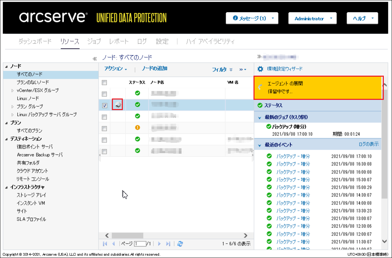
Task: Select SLA プロファイル in the tree
Action: click(31, 219)
